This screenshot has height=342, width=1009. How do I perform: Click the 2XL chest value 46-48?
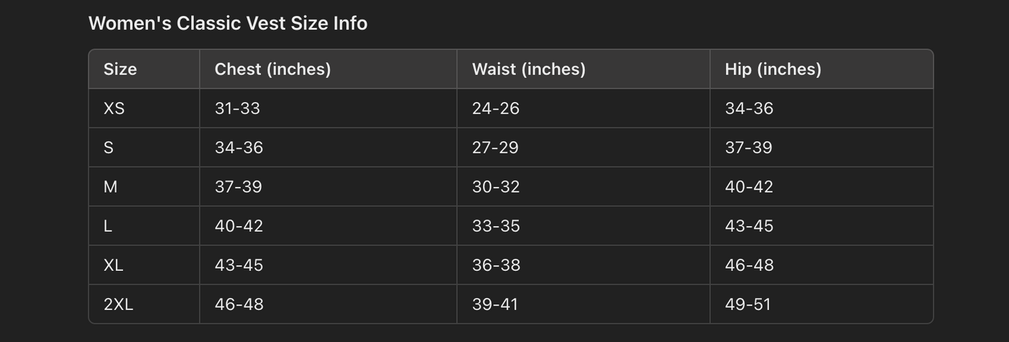point(239,304)
